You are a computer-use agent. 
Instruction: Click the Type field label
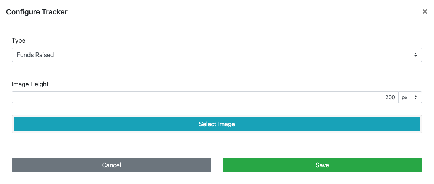pos(19,40)
